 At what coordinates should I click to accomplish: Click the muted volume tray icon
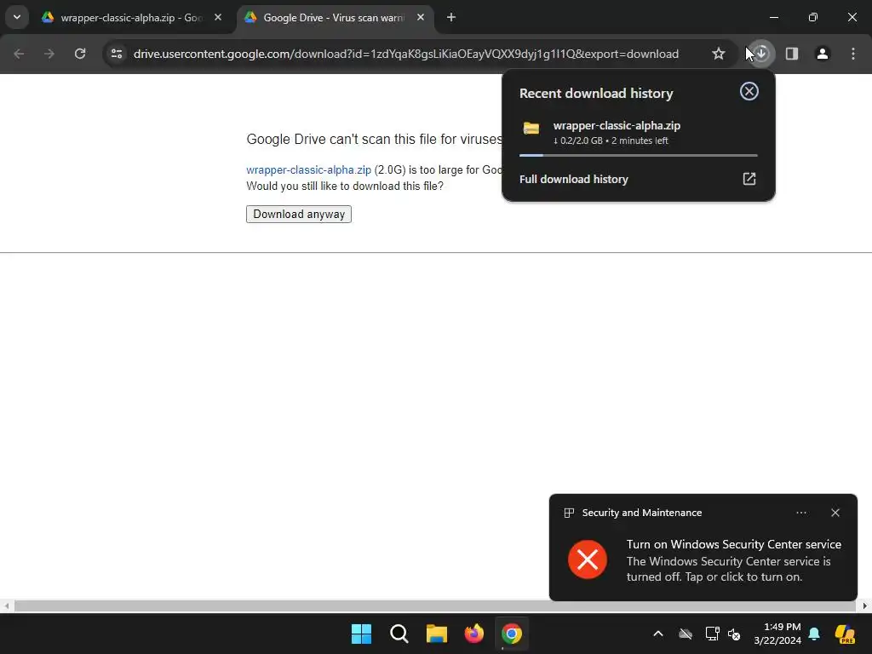point(734,634)
